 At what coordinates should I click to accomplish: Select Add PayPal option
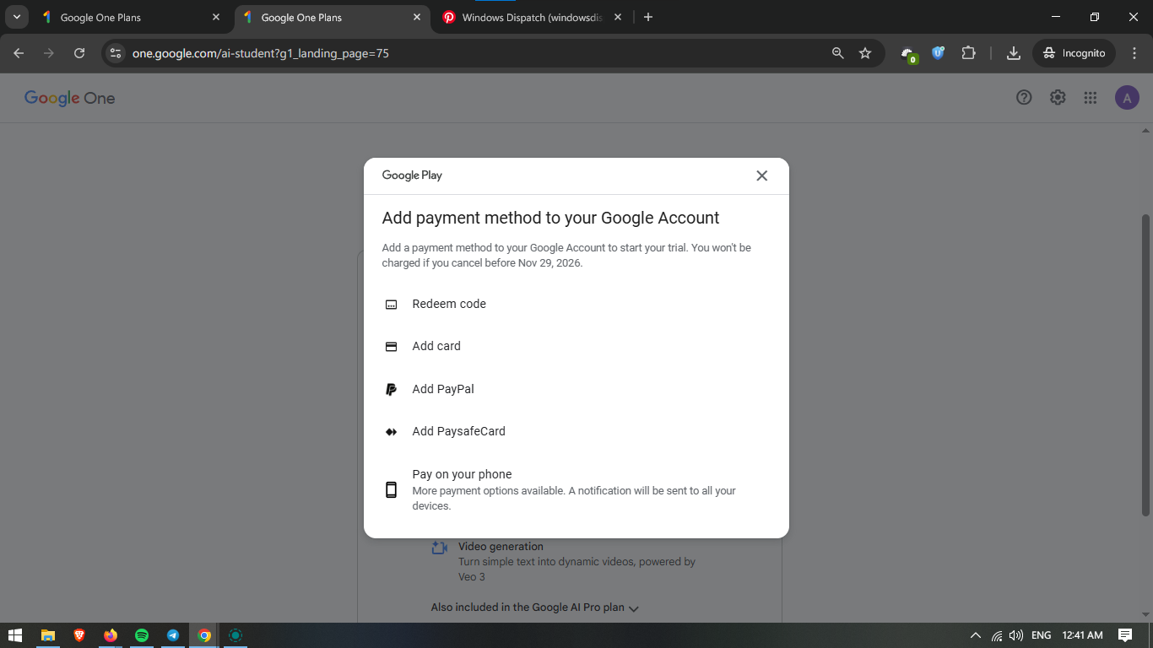443,389
